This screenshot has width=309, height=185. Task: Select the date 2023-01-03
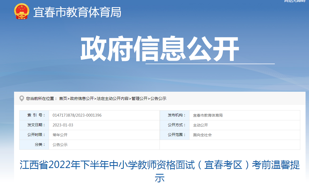[x=63, y=125]
